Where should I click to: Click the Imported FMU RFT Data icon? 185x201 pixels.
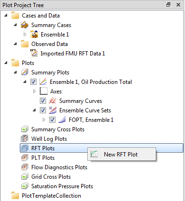point(34,53)
